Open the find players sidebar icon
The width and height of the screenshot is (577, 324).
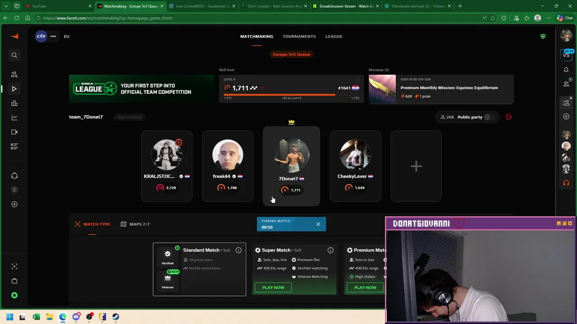[14, 74]
